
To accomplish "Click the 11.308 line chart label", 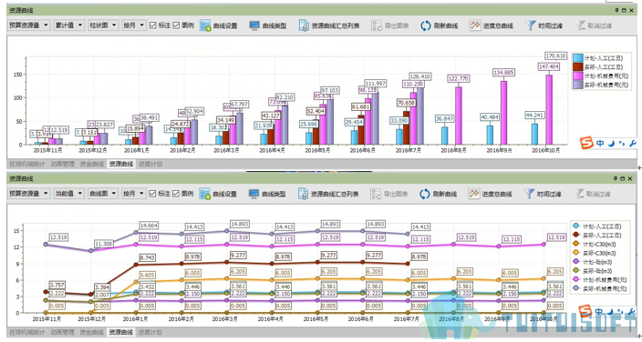I will tap(103, 244).
